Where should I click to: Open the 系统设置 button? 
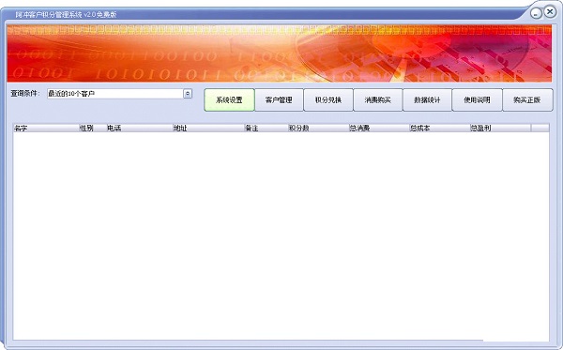point(230,100)
